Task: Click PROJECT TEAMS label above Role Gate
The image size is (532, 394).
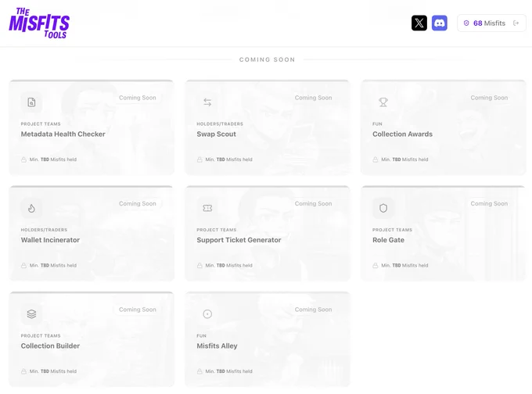Action: 392,230
